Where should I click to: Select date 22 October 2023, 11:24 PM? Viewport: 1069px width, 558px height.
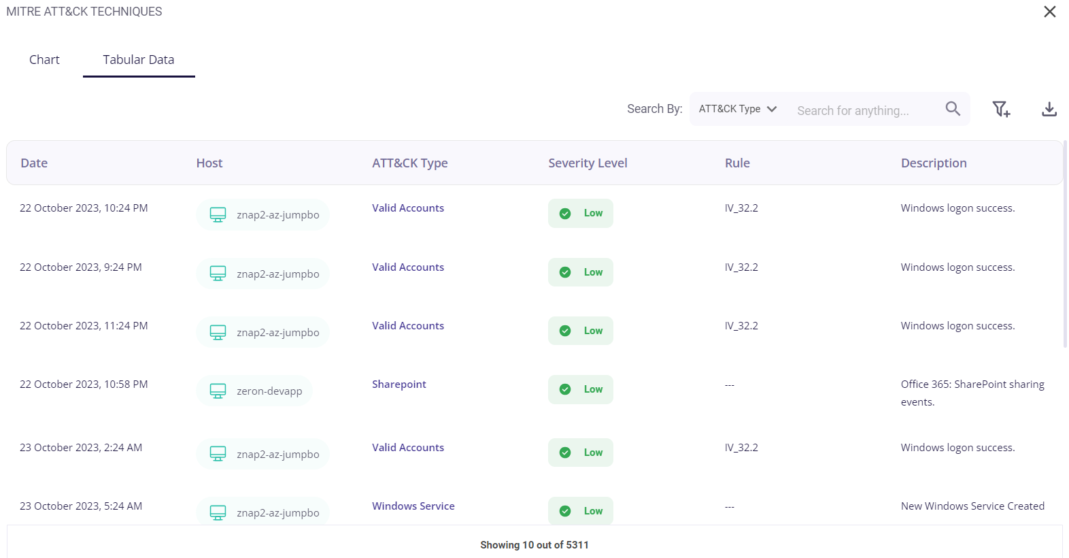coord(84,326)
